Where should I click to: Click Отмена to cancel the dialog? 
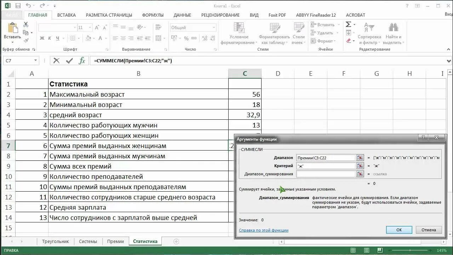click(x=429, y=230)
